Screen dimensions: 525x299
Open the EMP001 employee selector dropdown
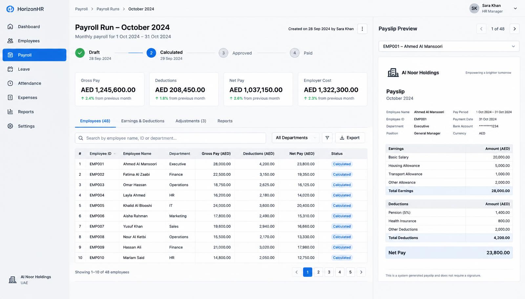point(449,46)
